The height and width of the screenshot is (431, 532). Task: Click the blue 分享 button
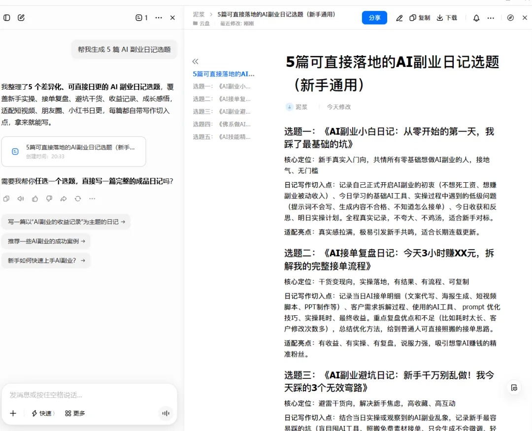pos(374,18)
